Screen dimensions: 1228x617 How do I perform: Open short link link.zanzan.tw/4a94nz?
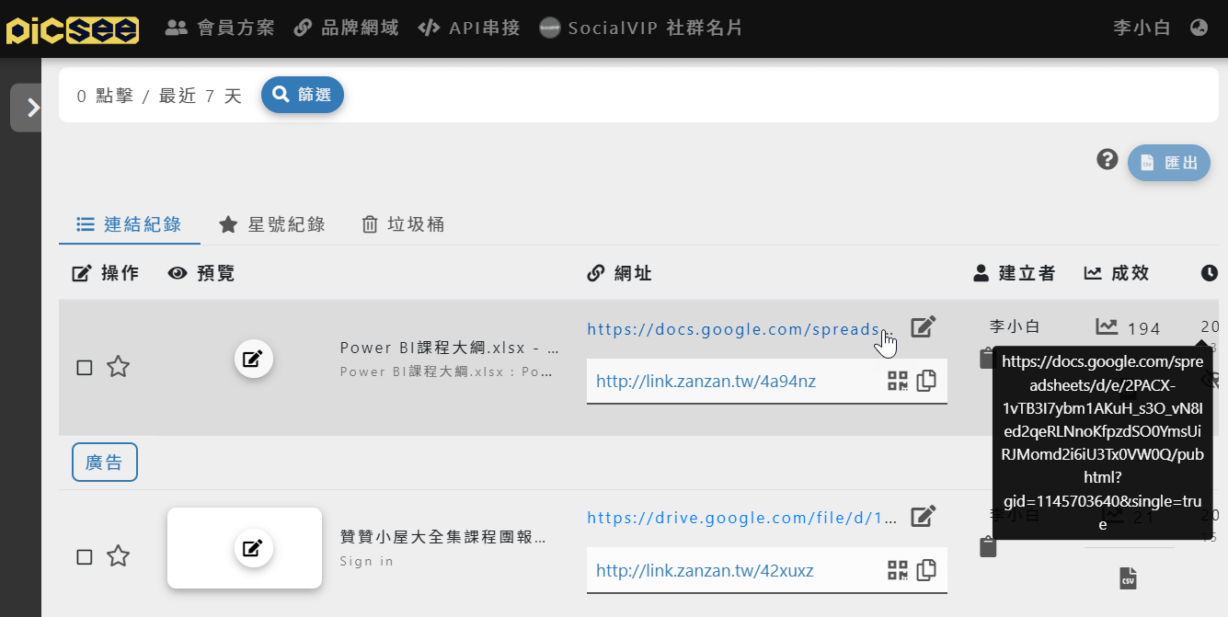click(706, 381)
